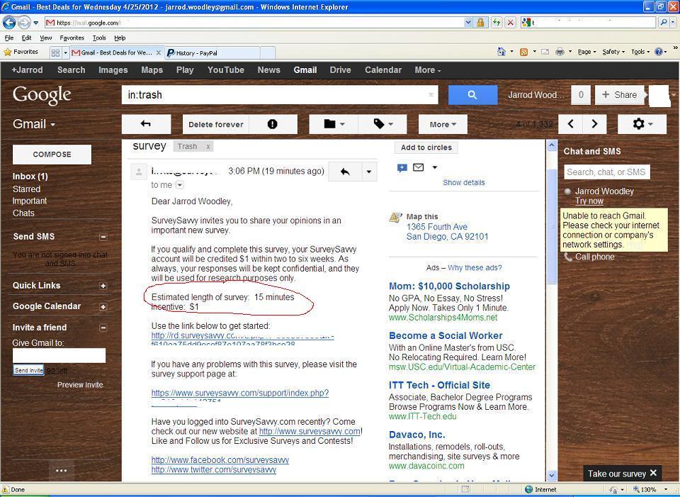Screen dimensions: 680x497
Task: Show details via the 'to me' arrow
Action: click(179, 185)
